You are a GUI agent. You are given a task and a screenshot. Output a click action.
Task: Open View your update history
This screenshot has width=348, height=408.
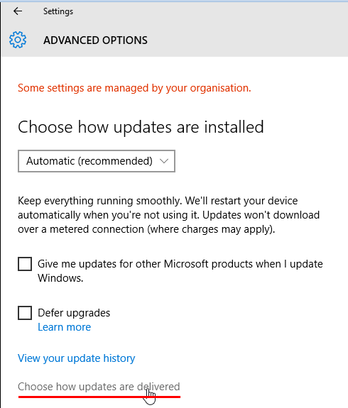76,358
